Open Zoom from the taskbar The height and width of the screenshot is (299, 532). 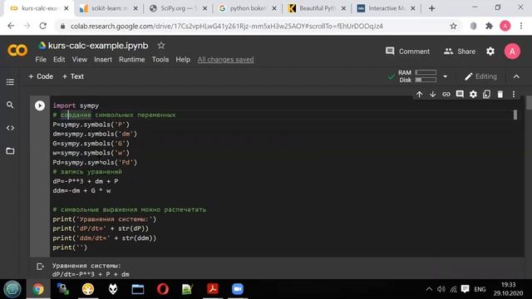click(238, 289)
